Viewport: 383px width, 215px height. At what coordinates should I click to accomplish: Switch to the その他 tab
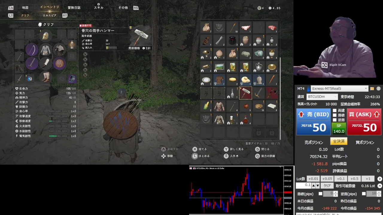123,8
